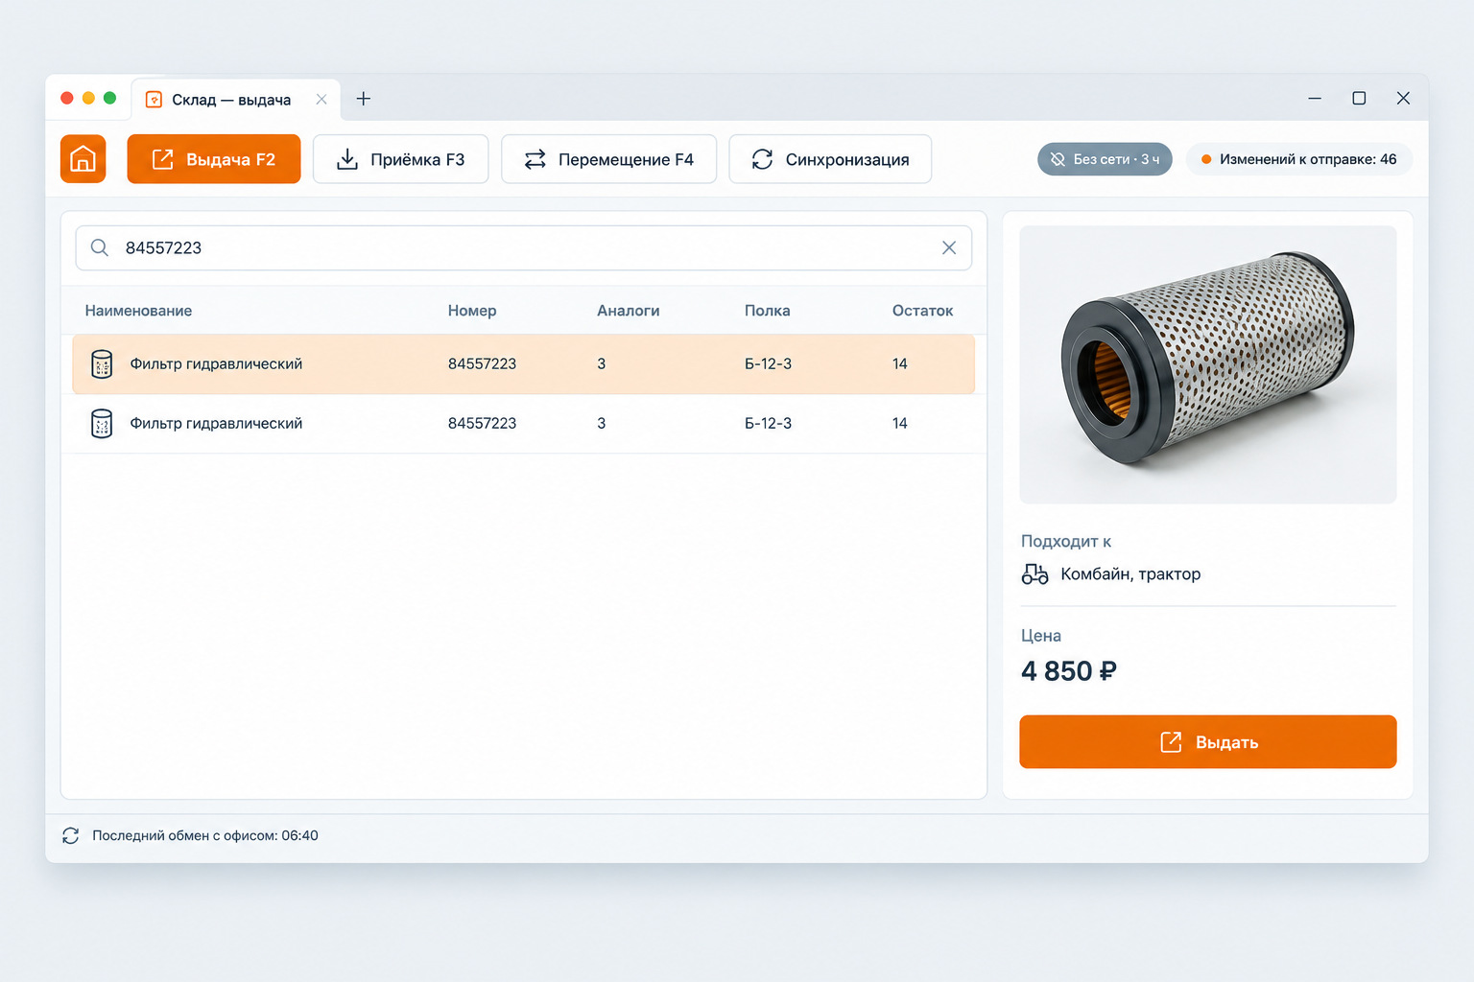Open the hydraulic filter product photo

click(1207, 364)
